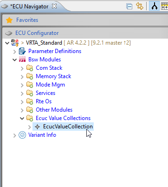Click the Other Modules folder icon
168x187 pixels.
30,110
